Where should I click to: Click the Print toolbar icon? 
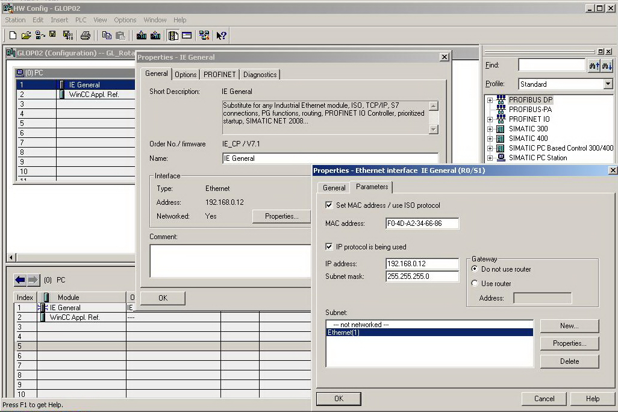point(85,36)
